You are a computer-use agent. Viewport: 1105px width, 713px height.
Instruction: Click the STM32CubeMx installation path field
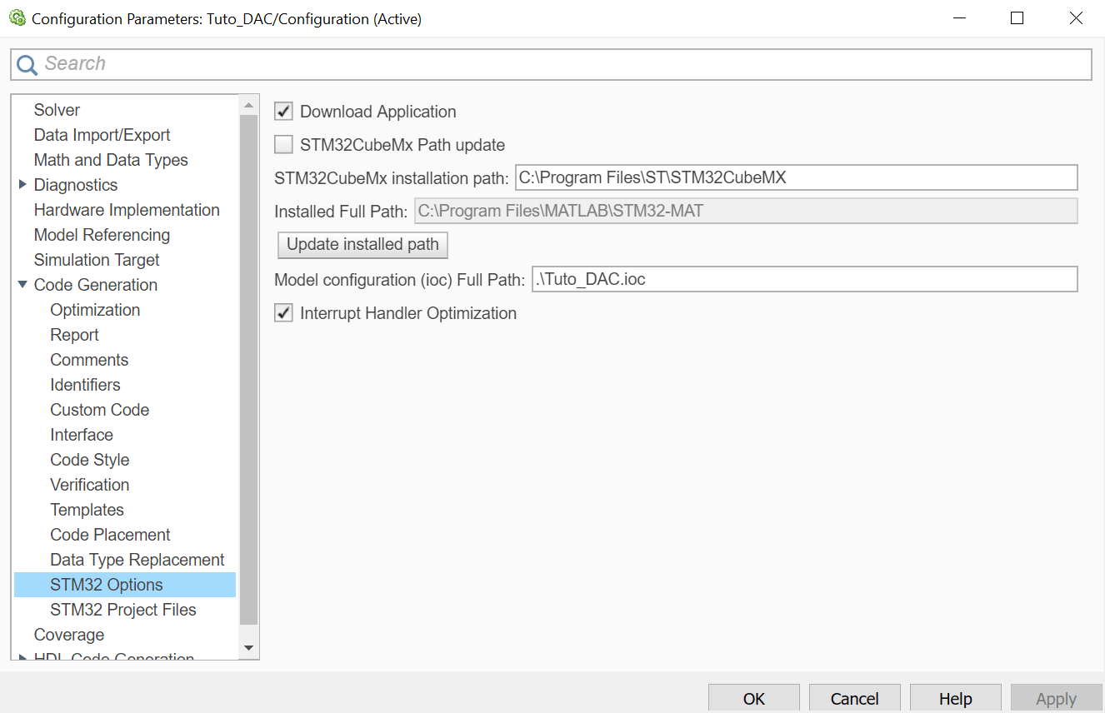[x=796, y=177]
